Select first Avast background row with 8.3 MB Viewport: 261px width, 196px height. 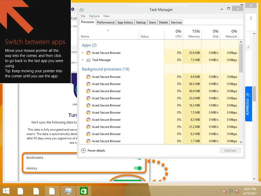pos(159,120)
